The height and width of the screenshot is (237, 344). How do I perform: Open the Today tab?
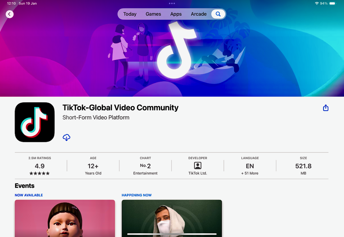[130, 14]
